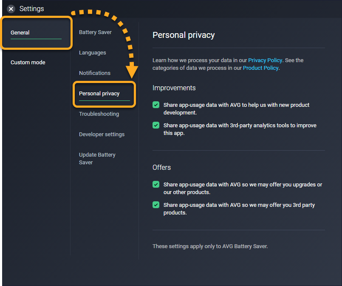Image resolution: width=342 pixels, height=286 pixels.
Task: Uncheck sharing data with AVG for product development
Action: pyautogui.click(x=156, y=105)
